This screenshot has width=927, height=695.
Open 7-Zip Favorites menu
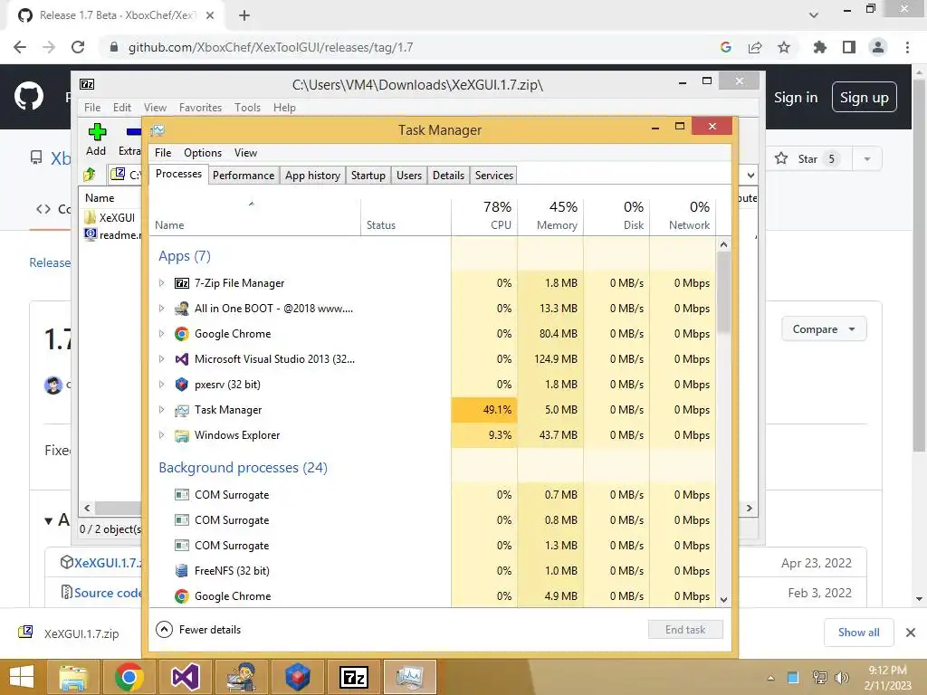coord(200,108)
